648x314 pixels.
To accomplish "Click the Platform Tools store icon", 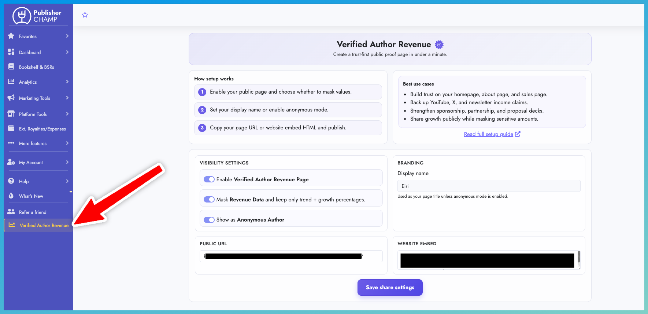I will (11, 114).
